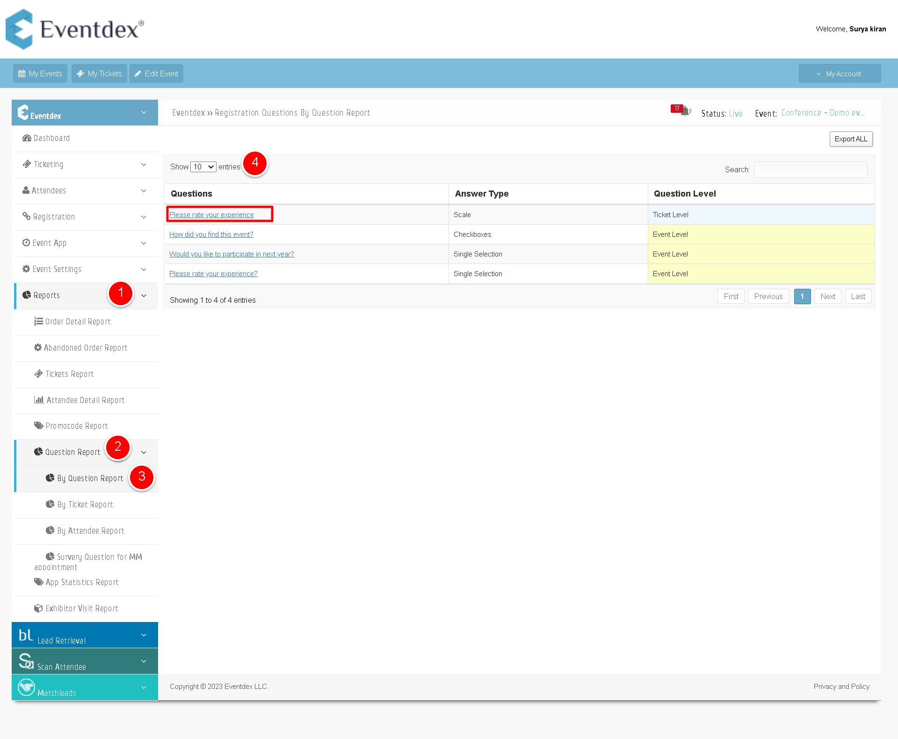Select the By Ticket Report item

point(85,505)
